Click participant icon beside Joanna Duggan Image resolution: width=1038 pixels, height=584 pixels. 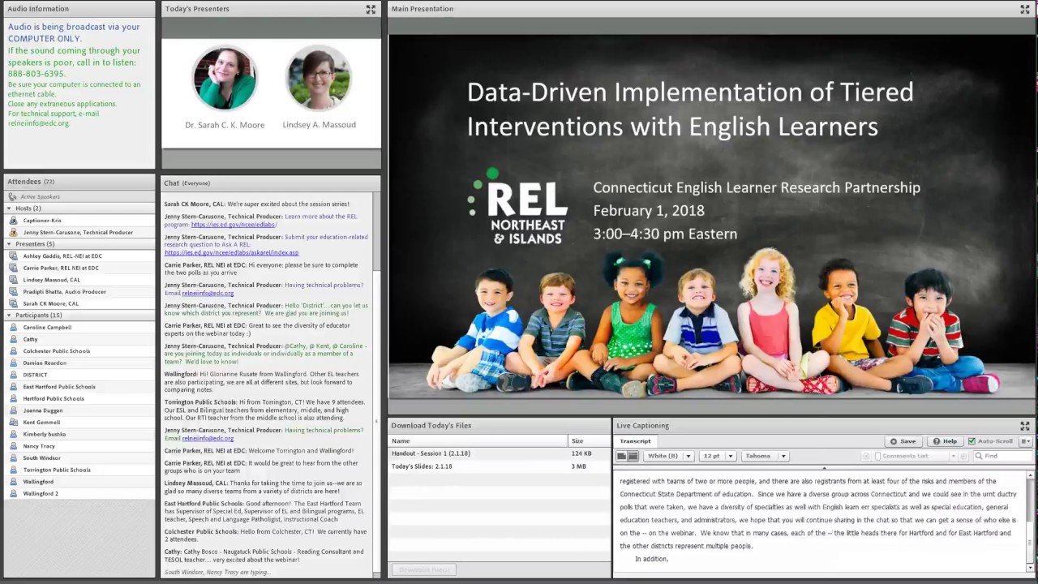tap(14, 410)
